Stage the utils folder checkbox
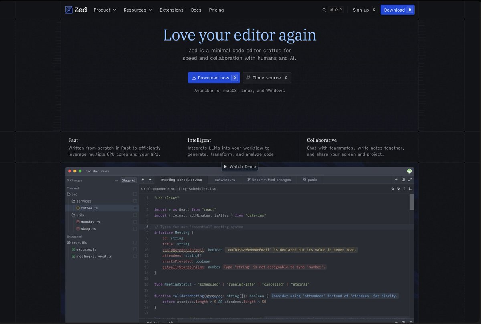This screenshot has width=481, height=324. (135, 215)
